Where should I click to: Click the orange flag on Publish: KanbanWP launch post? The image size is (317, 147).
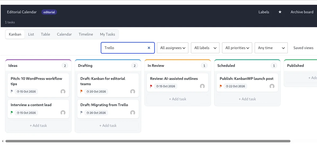point(221,86)
